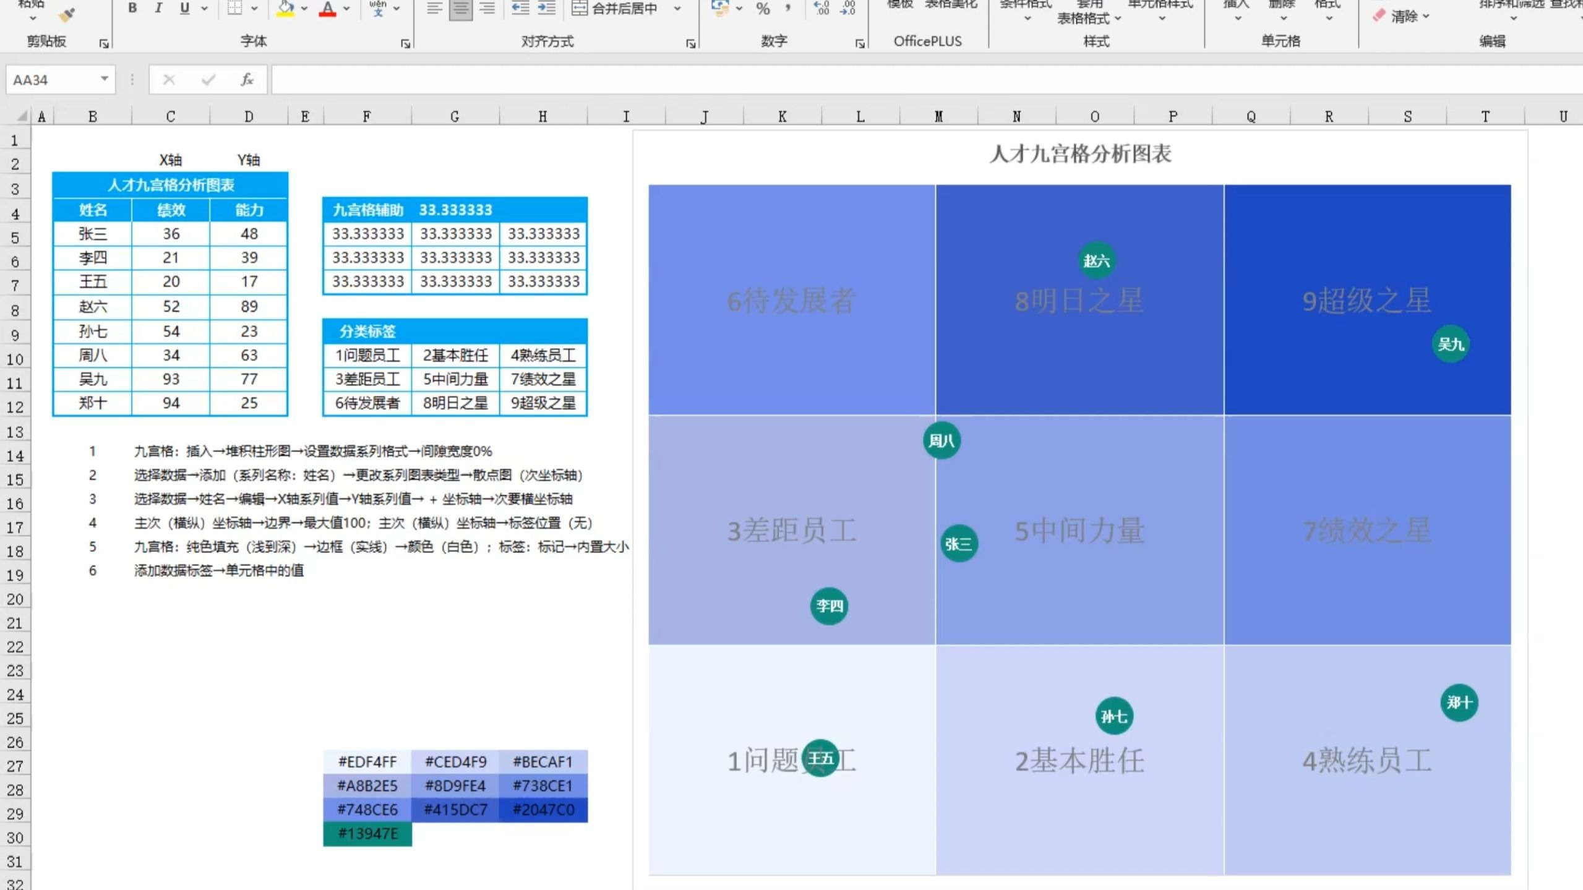1583x890 pixels.
Task: Apply comma thousands separator style
Action: coord(787,9)
